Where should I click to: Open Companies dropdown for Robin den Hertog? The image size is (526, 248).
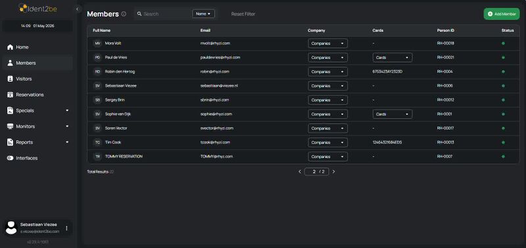click(x=327, y=72)
